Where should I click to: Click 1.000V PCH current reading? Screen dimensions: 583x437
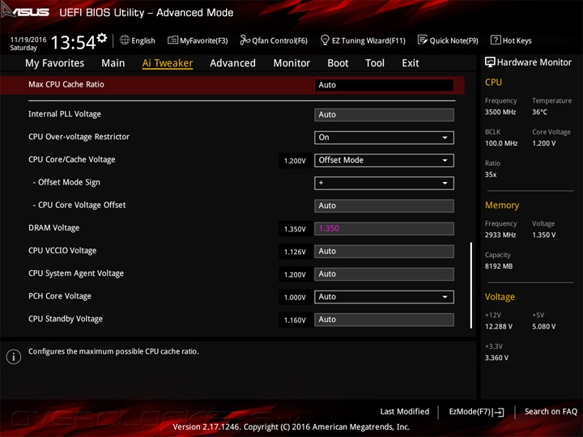295,298
